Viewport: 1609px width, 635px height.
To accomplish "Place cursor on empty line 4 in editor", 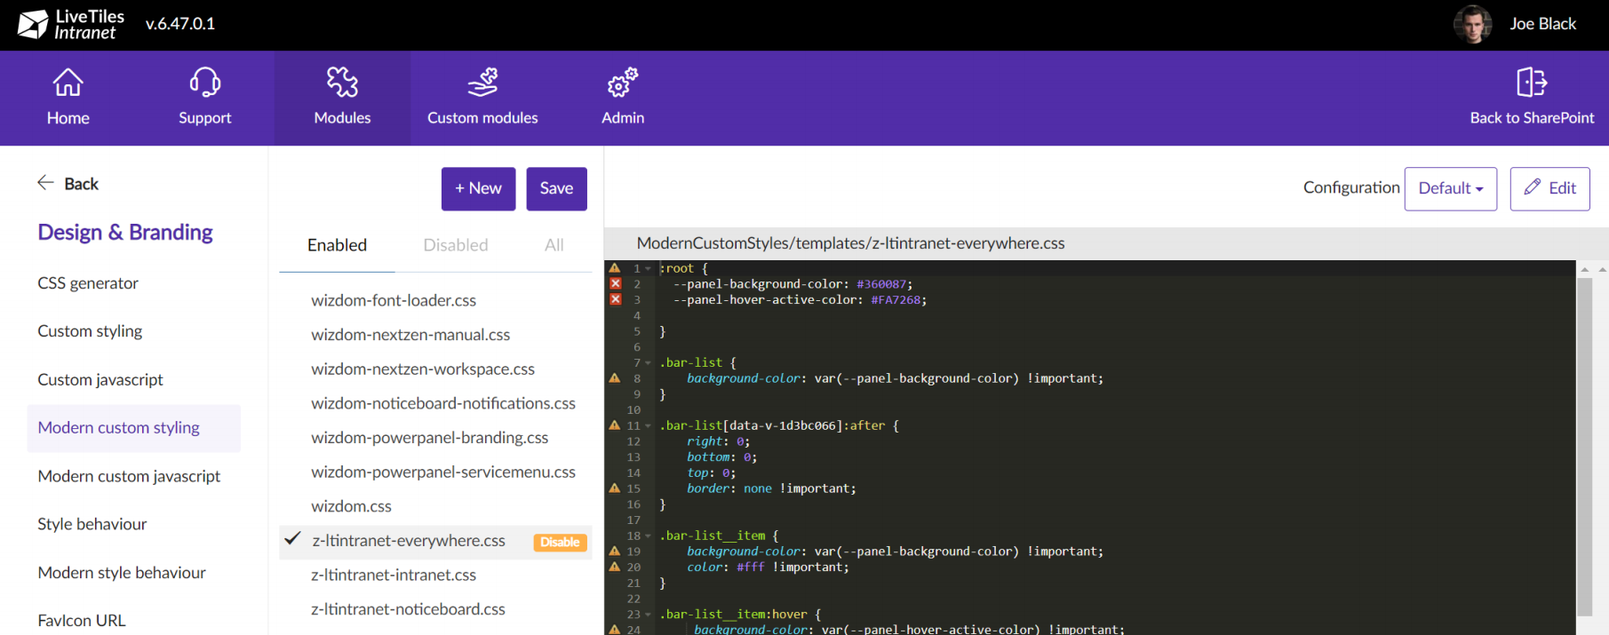I will [1117, 315].
